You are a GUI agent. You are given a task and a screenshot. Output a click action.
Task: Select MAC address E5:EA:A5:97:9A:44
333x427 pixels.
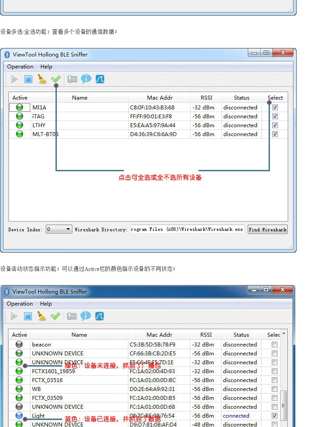[153, 125]
